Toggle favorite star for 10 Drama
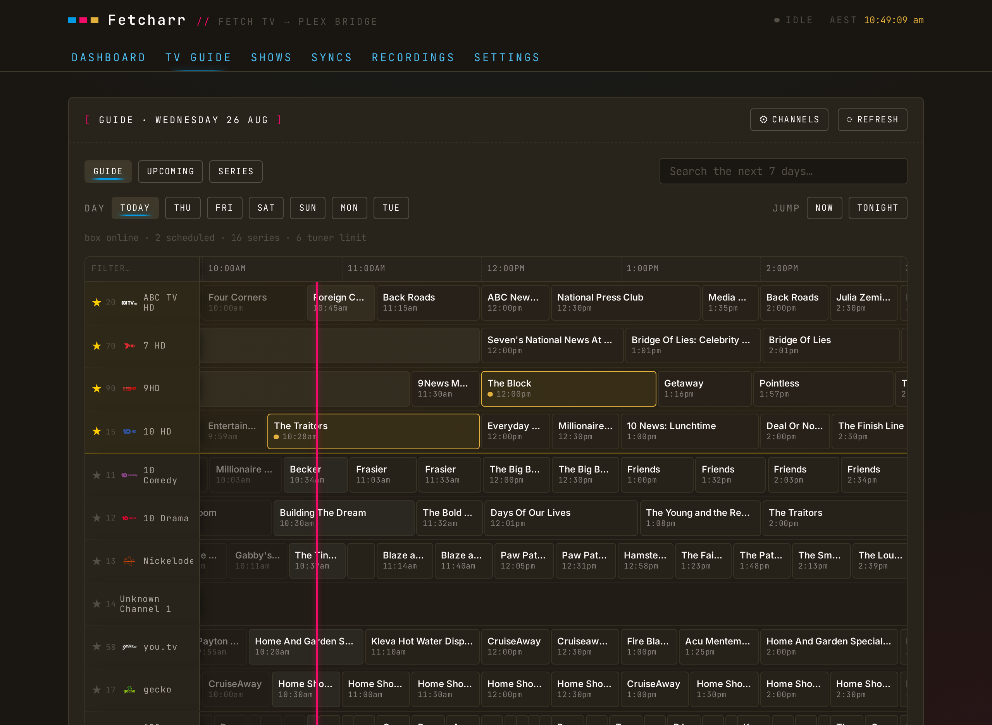992x725 pixels. click(96, 518)
